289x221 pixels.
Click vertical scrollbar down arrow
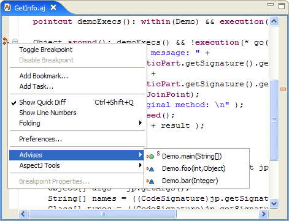click(x=274, y=203)
